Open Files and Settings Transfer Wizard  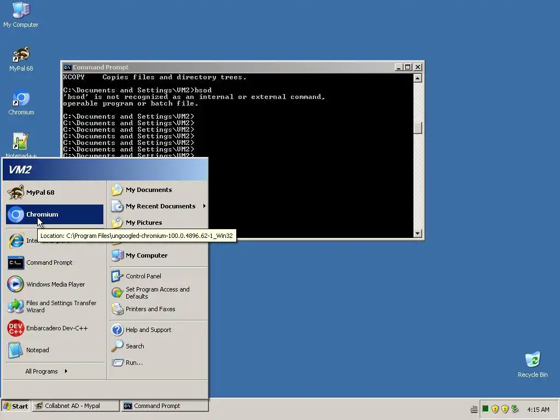pos(55,306)
